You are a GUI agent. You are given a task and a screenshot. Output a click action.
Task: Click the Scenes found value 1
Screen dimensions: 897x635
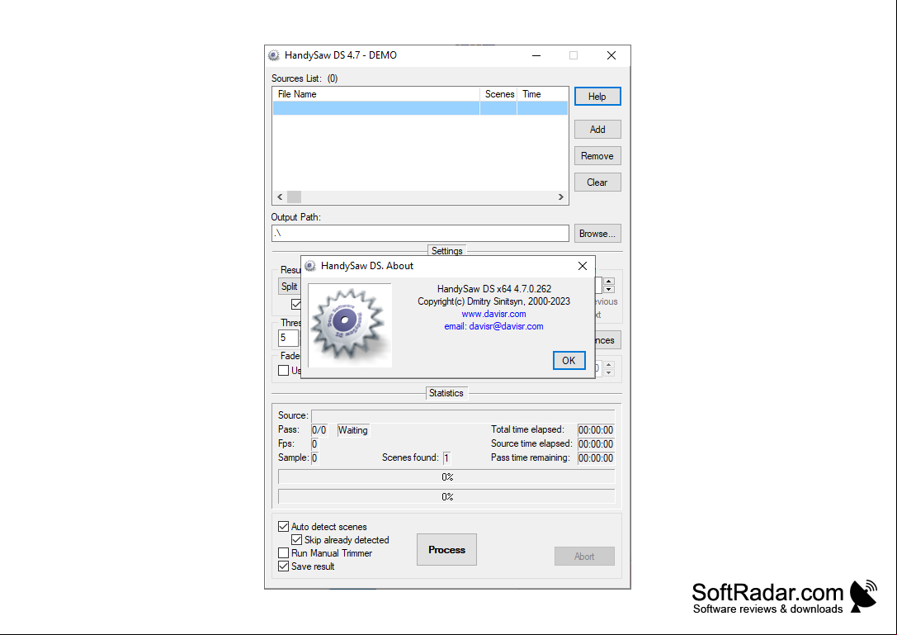pyautogui.click(x=446, y=458)
